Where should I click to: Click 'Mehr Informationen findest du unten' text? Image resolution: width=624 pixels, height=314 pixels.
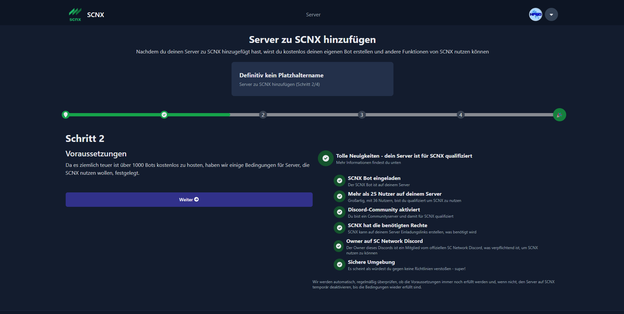click(x=368, y=163)
